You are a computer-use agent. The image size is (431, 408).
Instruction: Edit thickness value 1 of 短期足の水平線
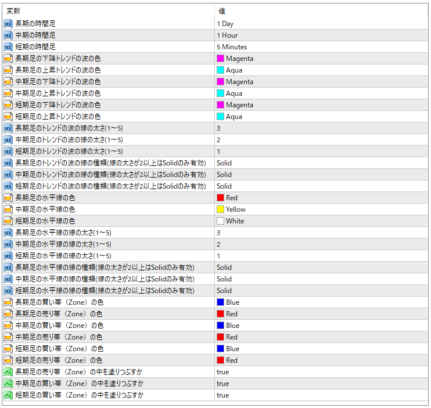218,256
